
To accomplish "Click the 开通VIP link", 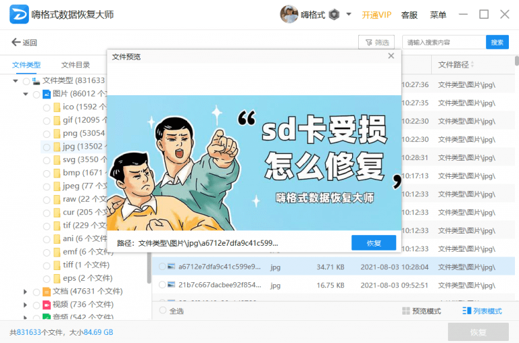I will point(376,15).
